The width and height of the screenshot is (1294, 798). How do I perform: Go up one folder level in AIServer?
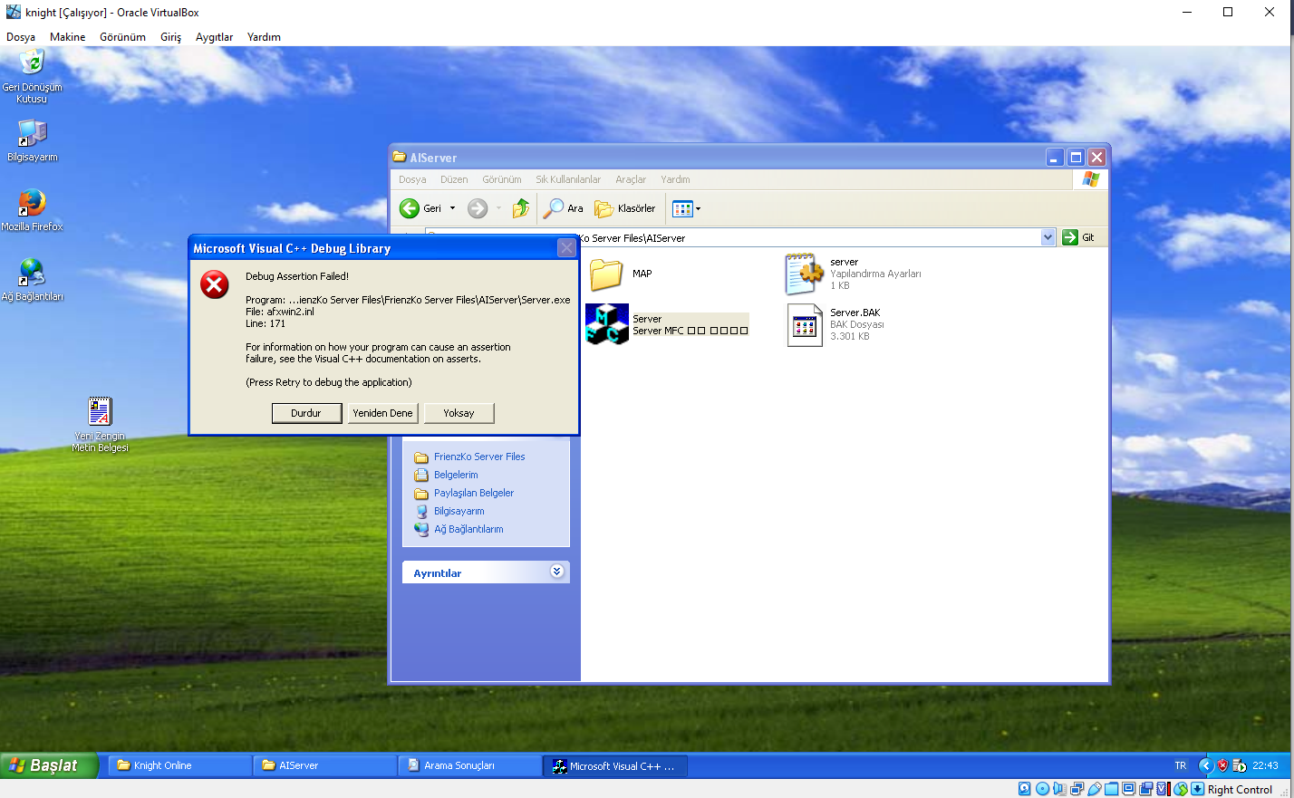point(520,208)
